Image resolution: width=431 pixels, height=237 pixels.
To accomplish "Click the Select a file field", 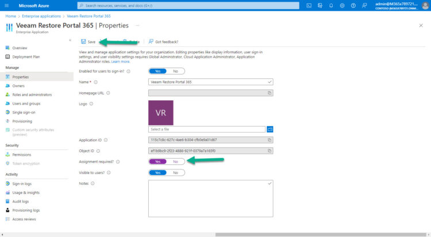I will tap(207, 129).
